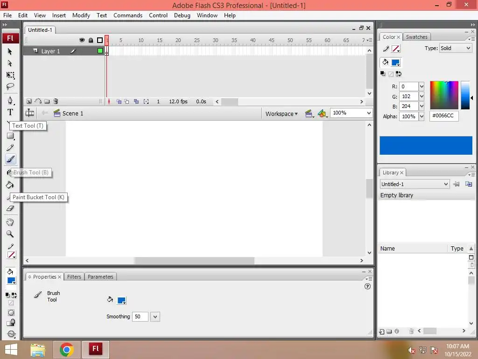Open the Untitled-1 document tab

click(x=40, y=30)
